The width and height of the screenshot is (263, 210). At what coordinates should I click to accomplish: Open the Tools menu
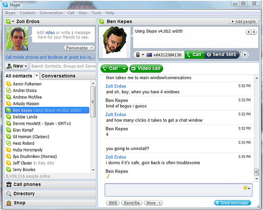(96, 13)
